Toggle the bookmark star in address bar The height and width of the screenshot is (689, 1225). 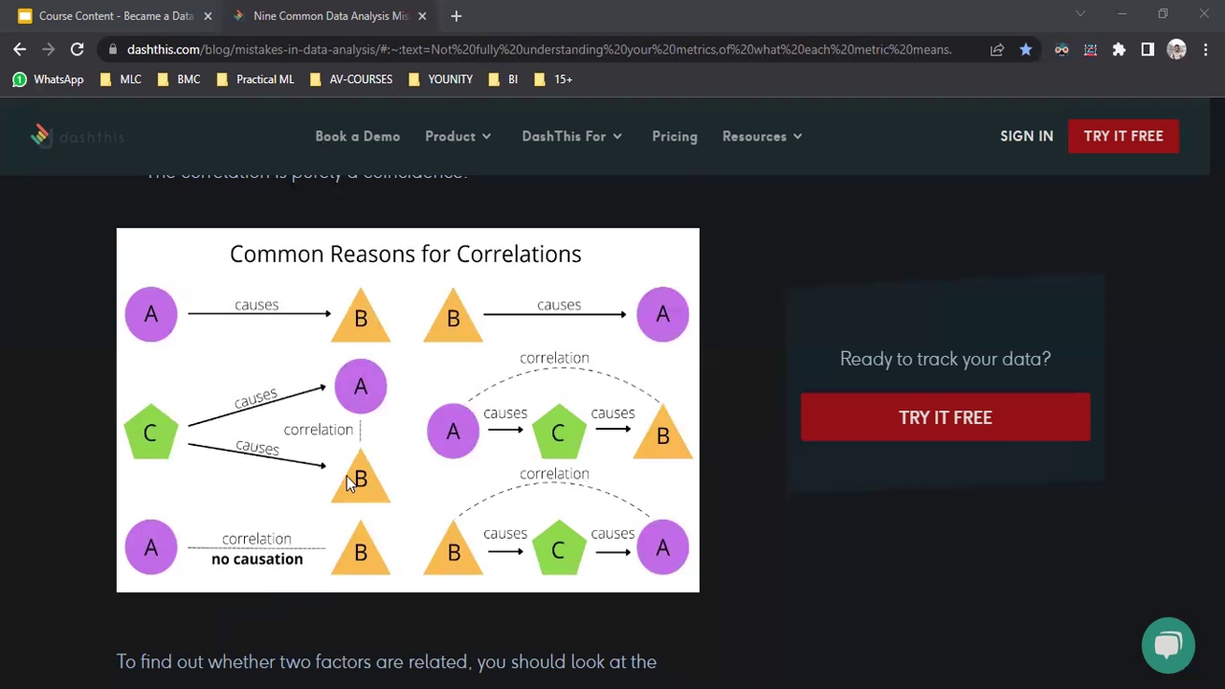pyautogui.click(x=1026, y=50)
